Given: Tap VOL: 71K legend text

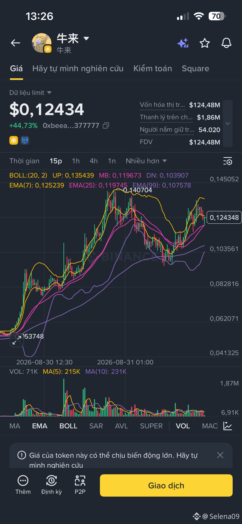Looking at the screenshot, I should click(x=24, y=372).
